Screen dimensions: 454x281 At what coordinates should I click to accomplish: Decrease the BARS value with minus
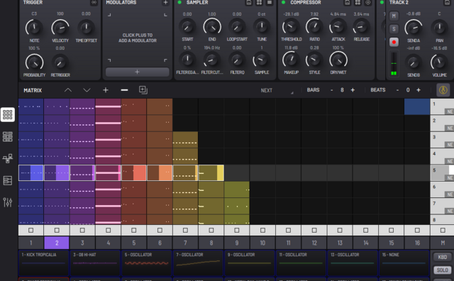coord(332,90)
